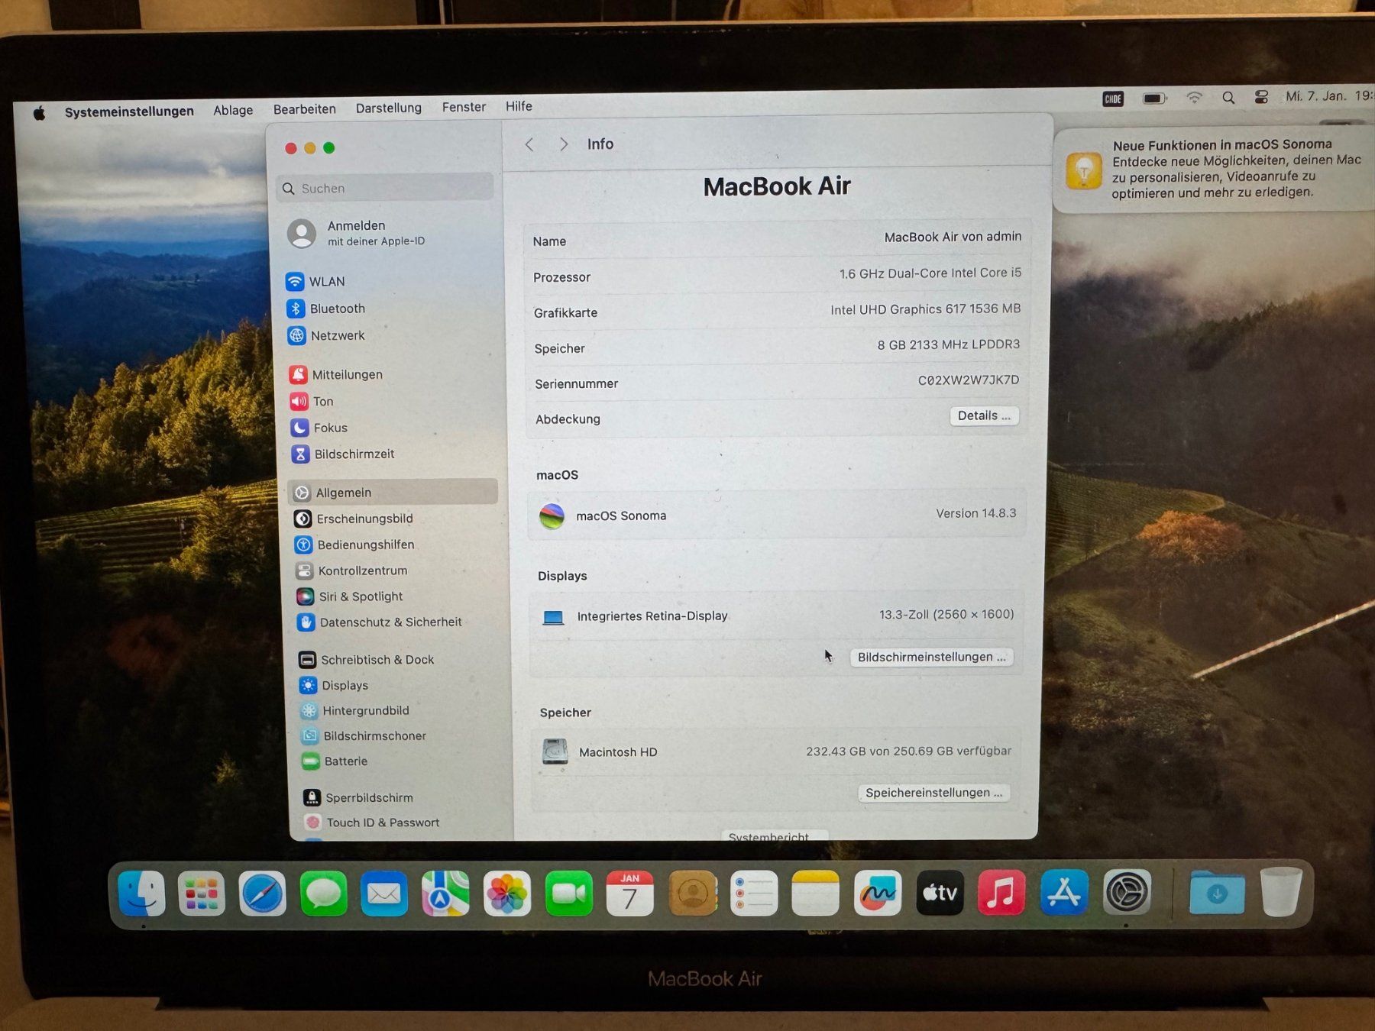1375x1031 pixels.
Task: Open Spotlight search in menu bar
Action: click(x=1228, y=98)
